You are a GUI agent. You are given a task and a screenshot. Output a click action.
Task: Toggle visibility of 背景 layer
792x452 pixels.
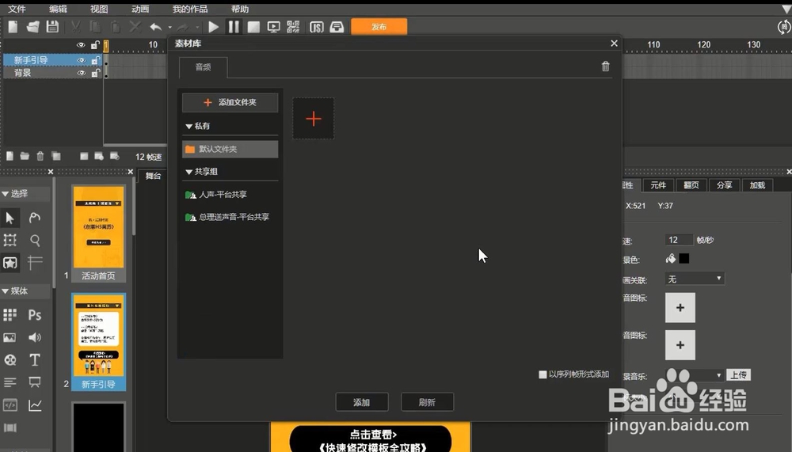click(x=81, y=73)
